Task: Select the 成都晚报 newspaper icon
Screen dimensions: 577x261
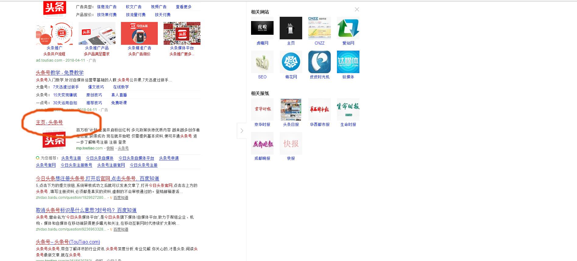Action: tap(262, 143)
